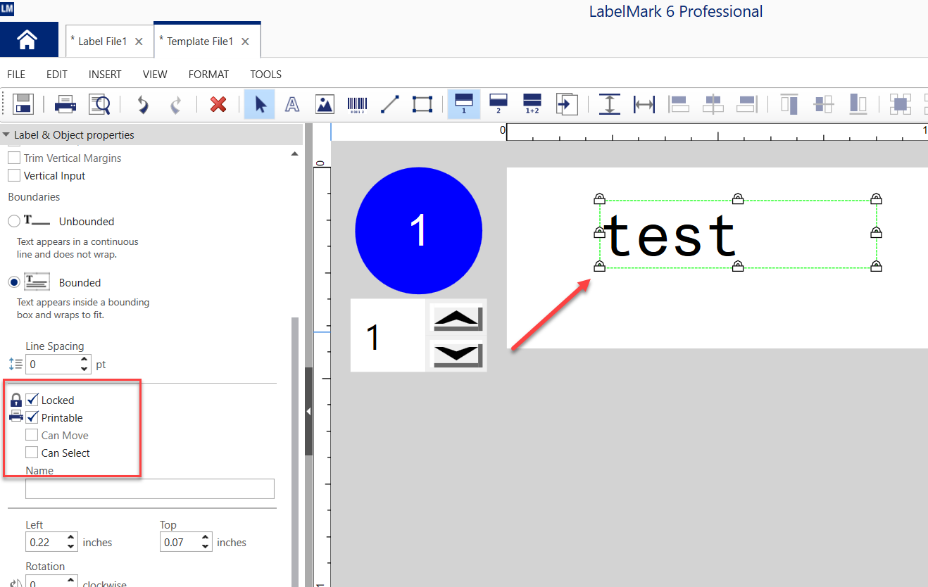Click the Home button icon
Image resolution: width=928 pixels, height=587 pixels.
27,41
